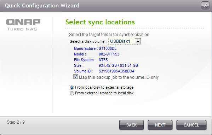Click the Model value 002-9TT153
This screenshot has width=212, height=135.
pos(109,54)
